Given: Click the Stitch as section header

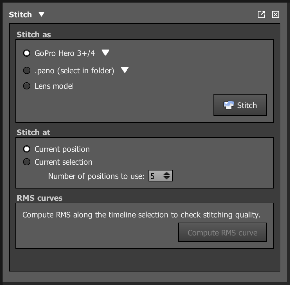Looking at the screenshot, I should [33, 34].
